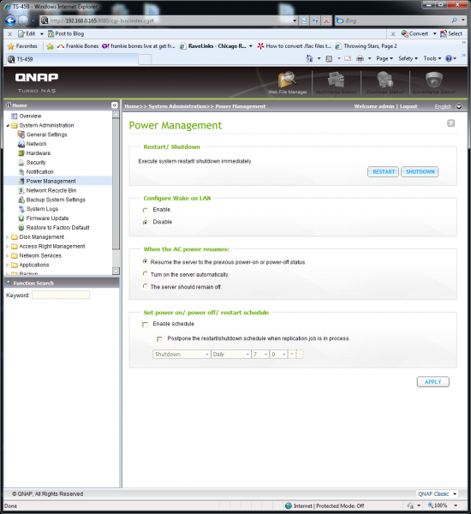
Task: Click the General Settings icon
Action: pyautogui.click(x=21, y=134)
